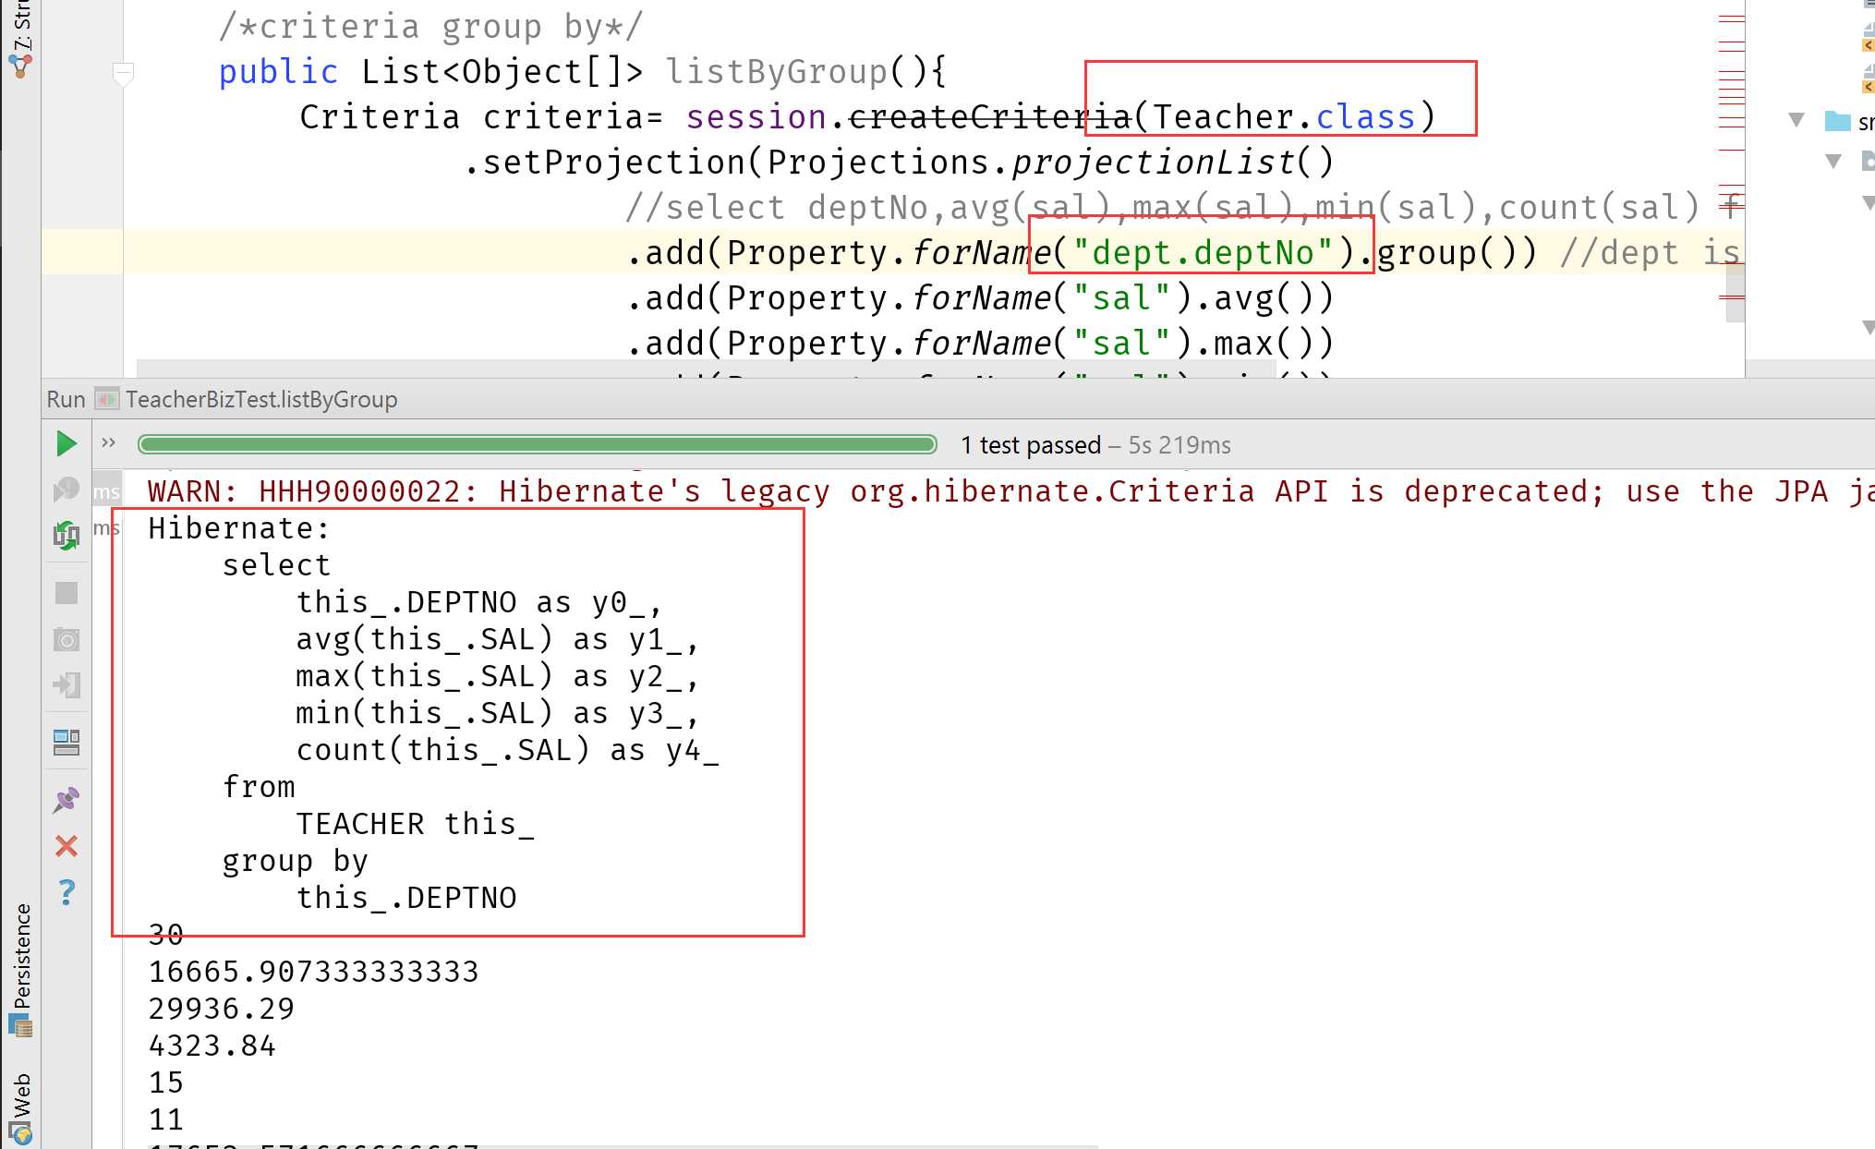Collapse the listByGroup method fold marker in gutter
The image size is (1875, 1149).
point(124,74)
